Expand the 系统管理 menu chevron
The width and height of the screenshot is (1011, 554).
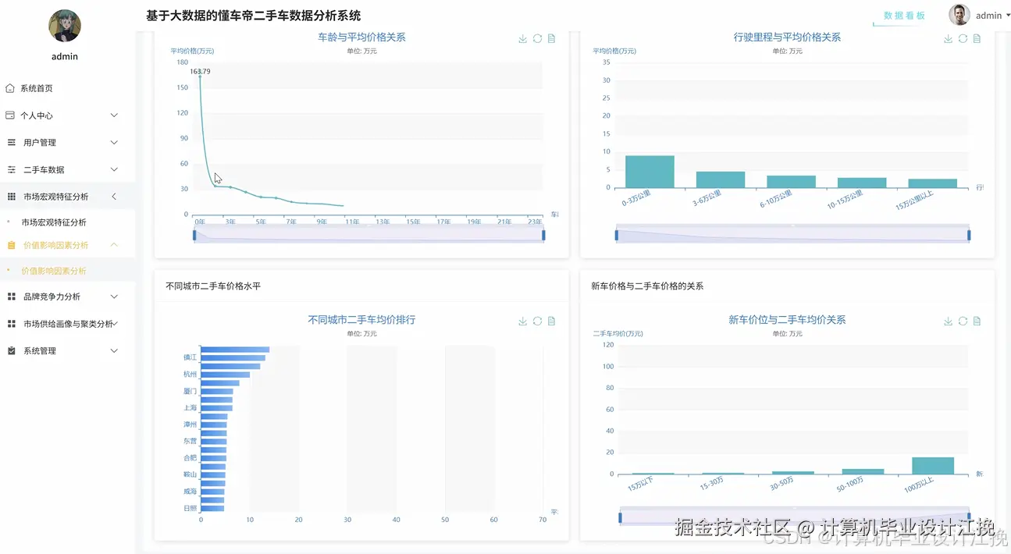(x=114, y=351)
